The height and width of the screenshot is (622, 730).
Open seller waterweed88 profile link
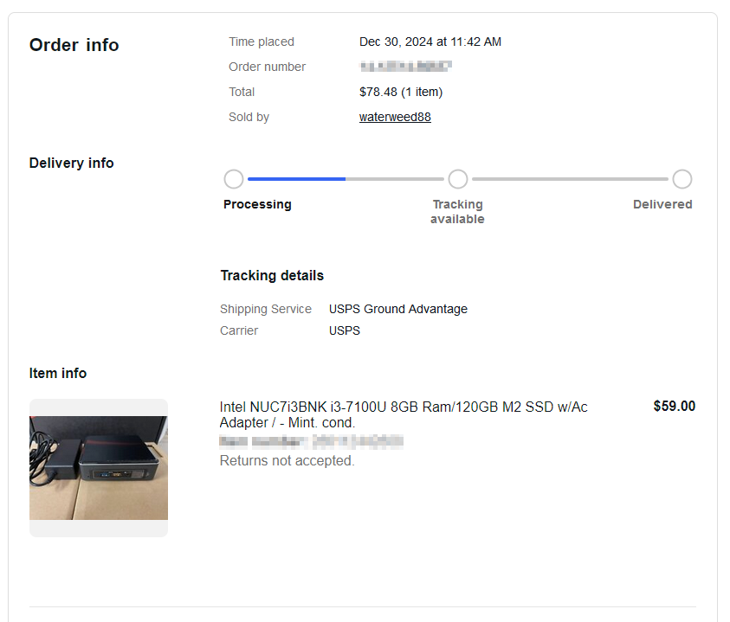(x=395, y=117)
